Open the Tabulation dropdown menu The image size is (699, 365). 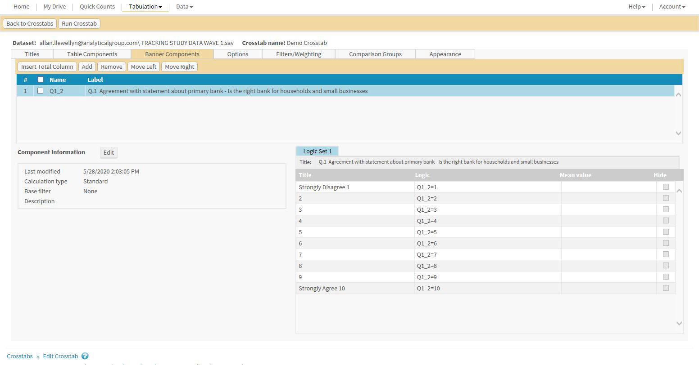point(145,7)
